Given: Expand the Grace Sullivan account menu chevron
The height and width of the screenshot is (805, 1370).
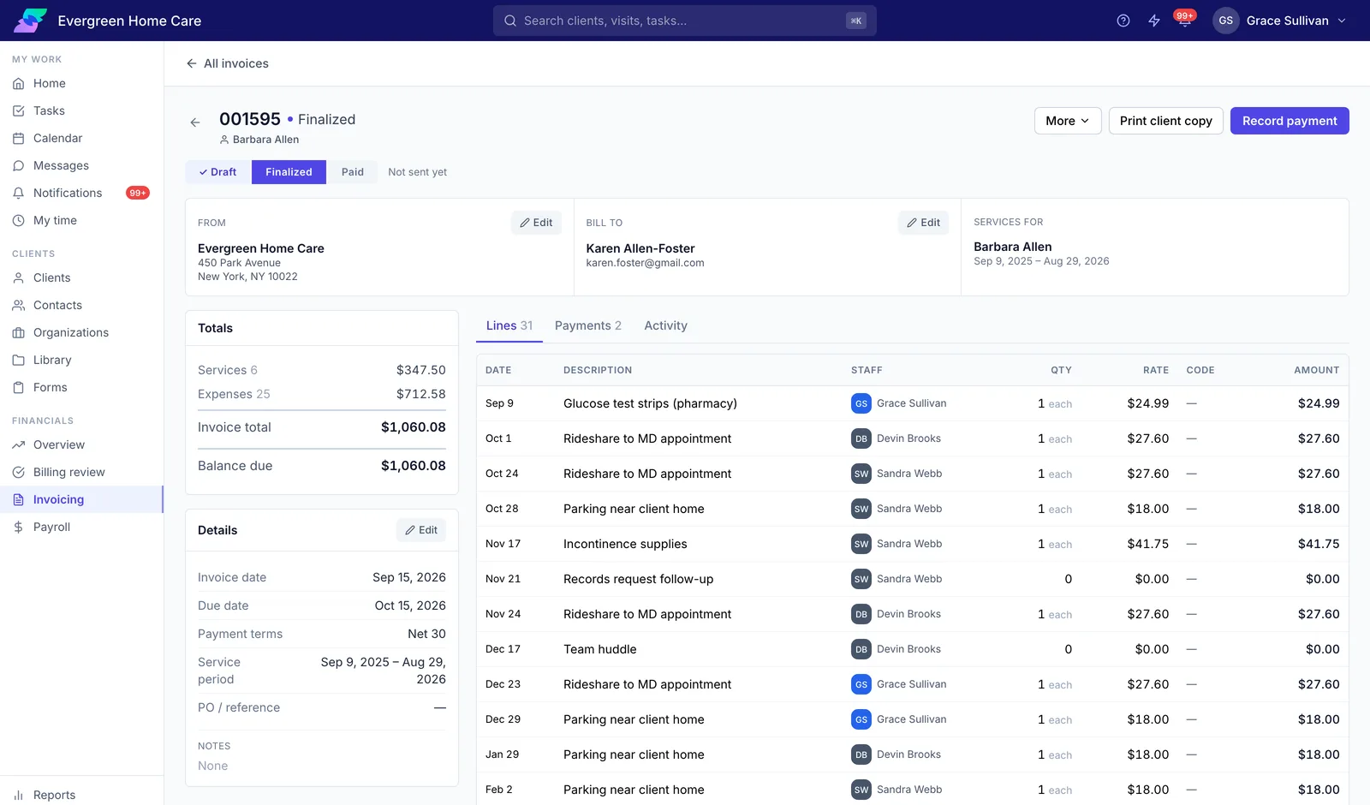Looking at the screenshot, I should tap(1342, 21).
